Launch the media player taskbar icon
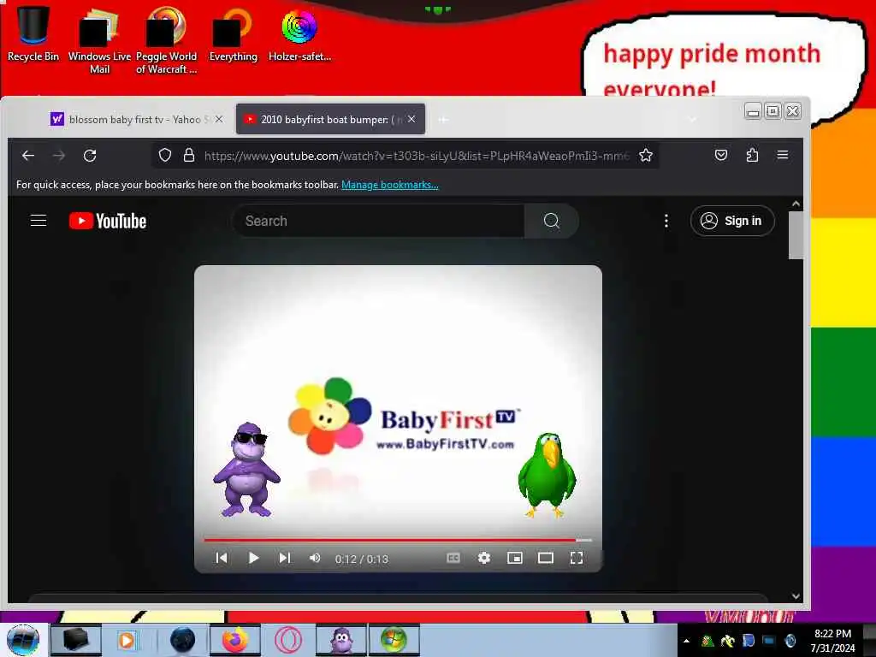The width and height of the screenshot is (876, 657). tap(127, 640)
